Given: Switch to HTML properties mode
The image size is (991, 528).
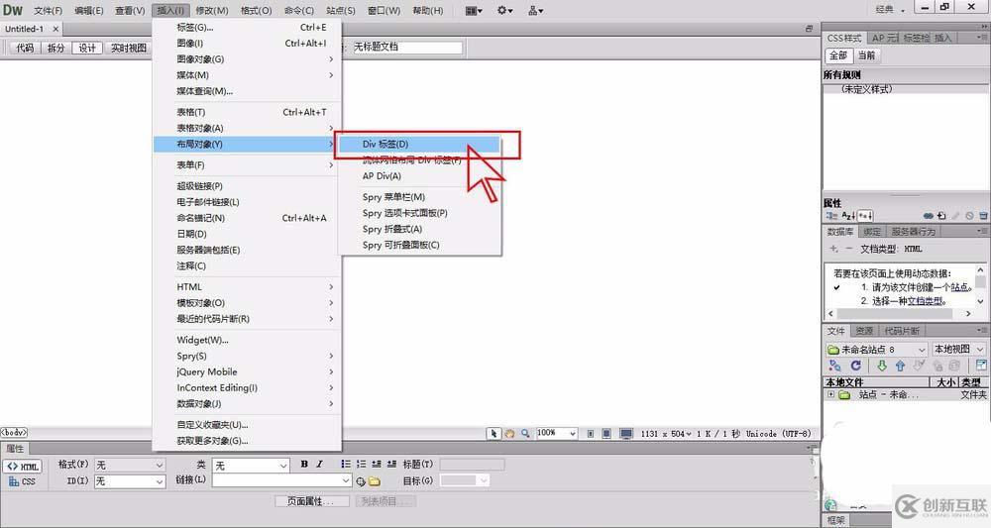Looking at the screenshot, I should [23, 467].
